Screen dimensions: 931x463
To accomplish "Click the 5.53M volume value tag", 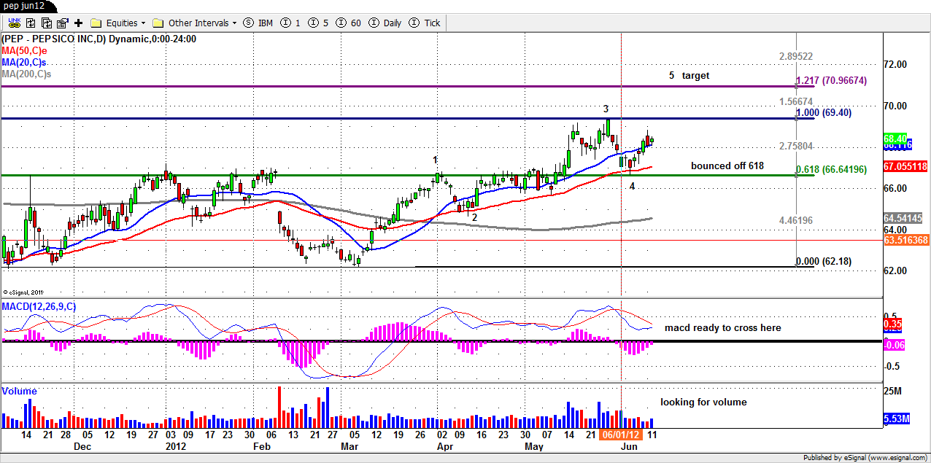I will pos(895,419).
